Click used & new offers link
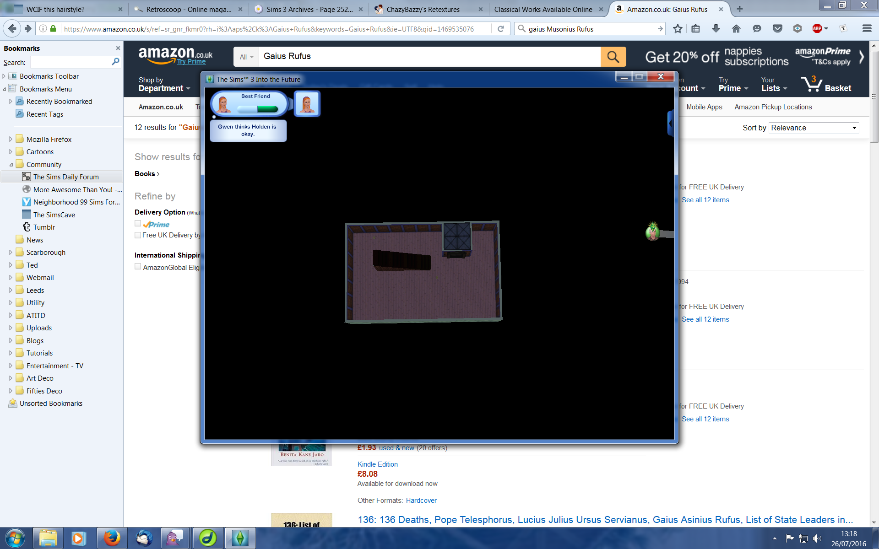The width and height of the screenshot is (879, 549). pos(396,448)
